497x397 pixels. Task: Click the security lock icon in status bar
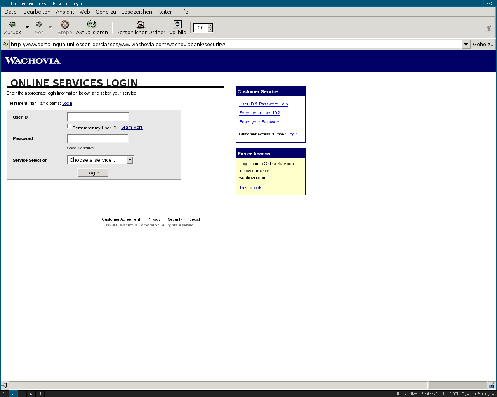492,385
